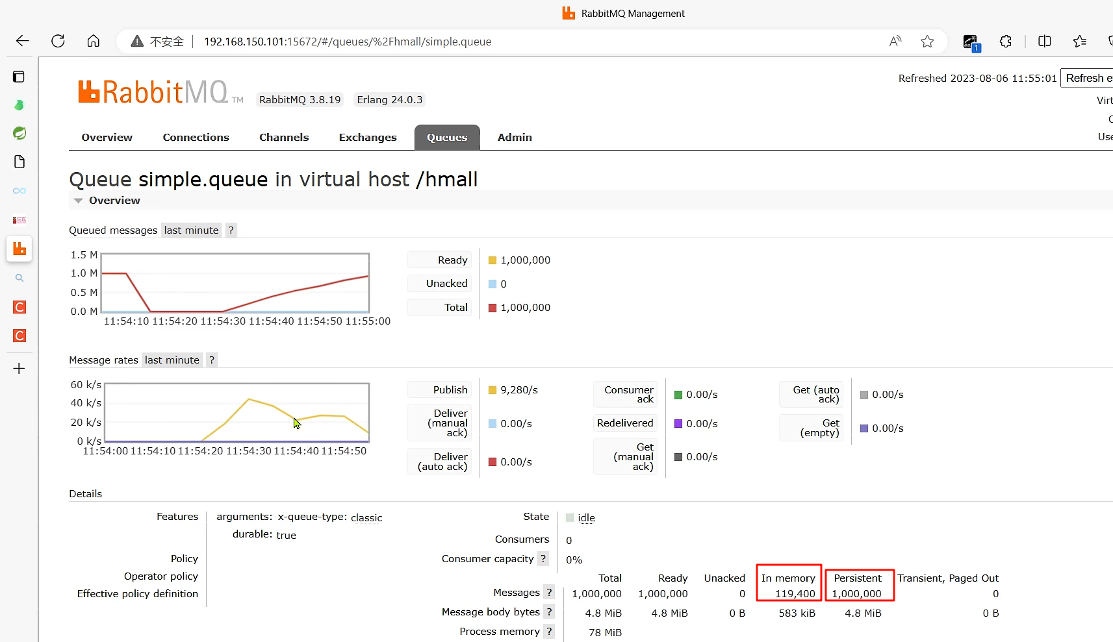The image size is (1113, 642).
Task: Open the favorites list icon
Action: click(1080, 42)
